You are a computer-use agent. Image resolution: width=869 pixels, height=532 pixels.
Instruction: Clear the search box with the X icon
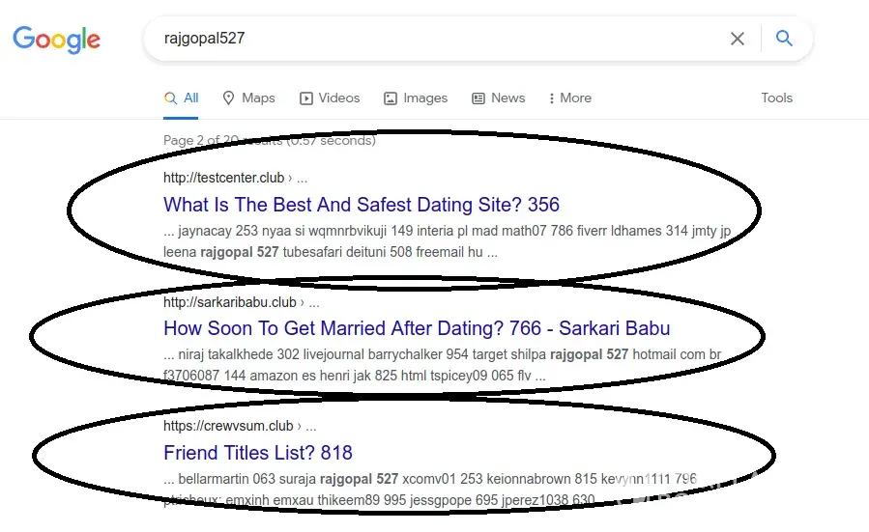pyautogui.click(x=738, y=39)
